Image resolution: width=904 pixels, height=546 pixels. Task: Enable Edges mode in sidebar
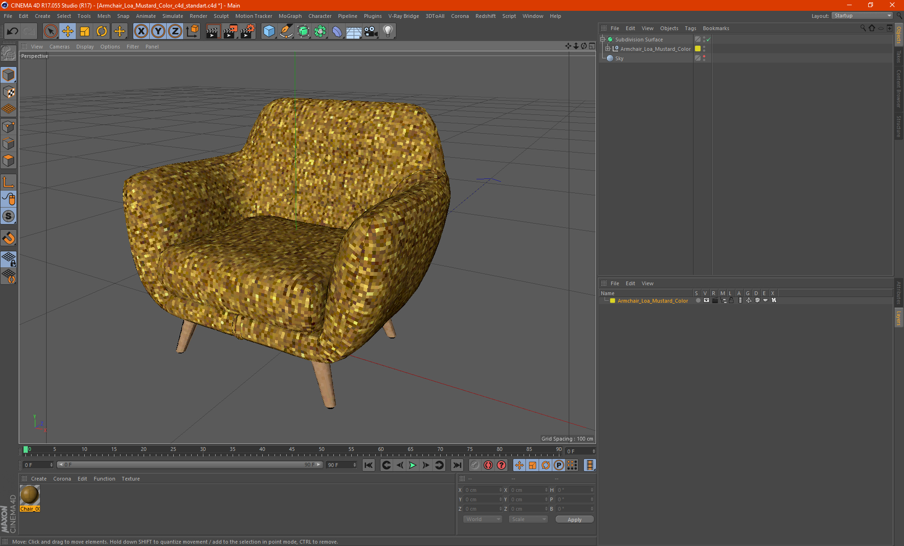coord(8,144)
